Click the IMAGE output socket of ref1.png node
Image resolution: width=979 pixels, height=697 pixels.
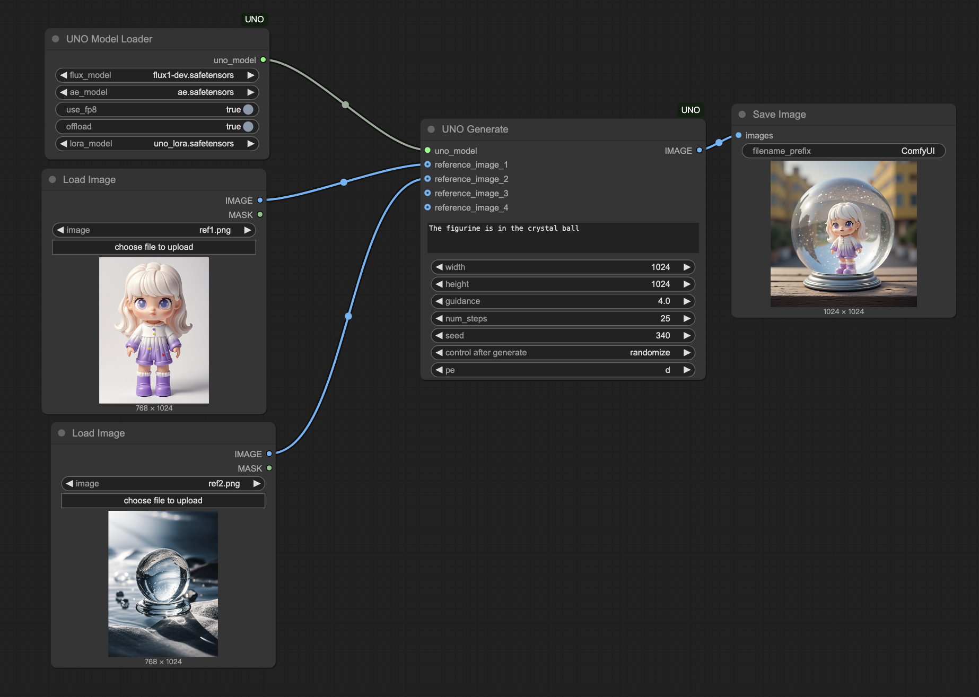260,200
